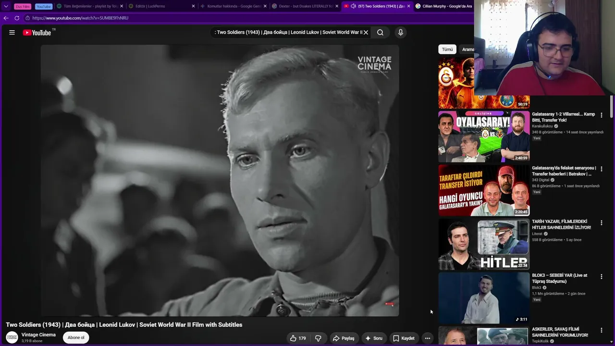615x346 pixels.
Task: Open the YouTube hamburger guide menu
Action: [x=12, y=33]
